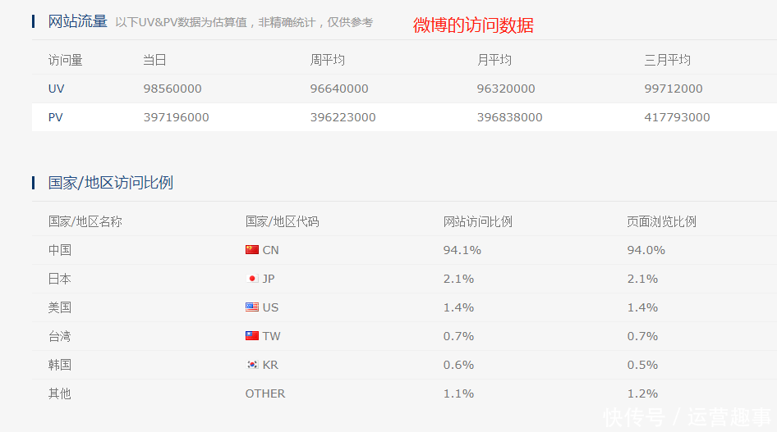
Task: Click the 周平均 column header
Action: coord(327,60)
